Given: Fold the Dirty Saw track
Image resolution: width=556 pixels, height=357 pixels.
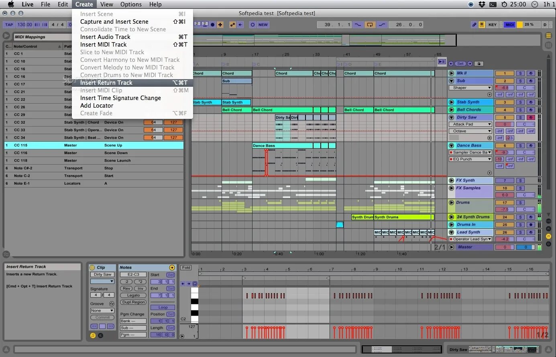Looking at the screenshot, I should 452,117.
